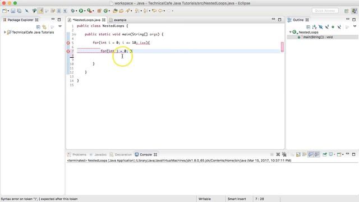Select main(String[]) : void in Outline
Viewport: 359px width, 202px height.
click(x=318, y=37)
